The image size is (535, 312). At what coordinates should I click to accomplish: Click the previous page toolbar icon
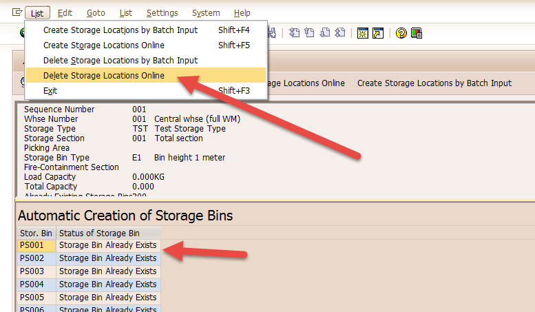point(309,33)
